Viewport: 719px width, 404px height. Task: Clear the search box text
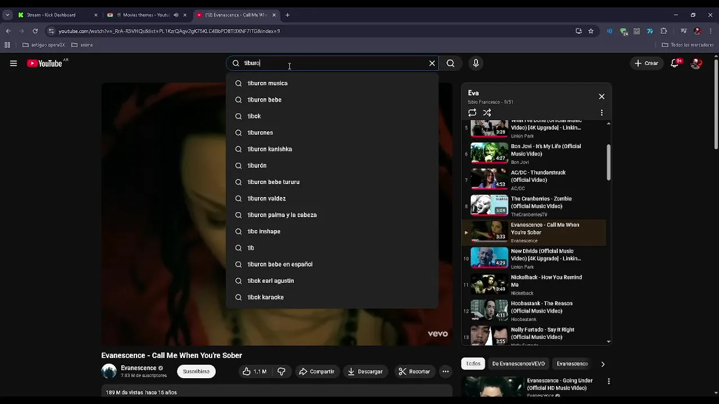[432, 63]
